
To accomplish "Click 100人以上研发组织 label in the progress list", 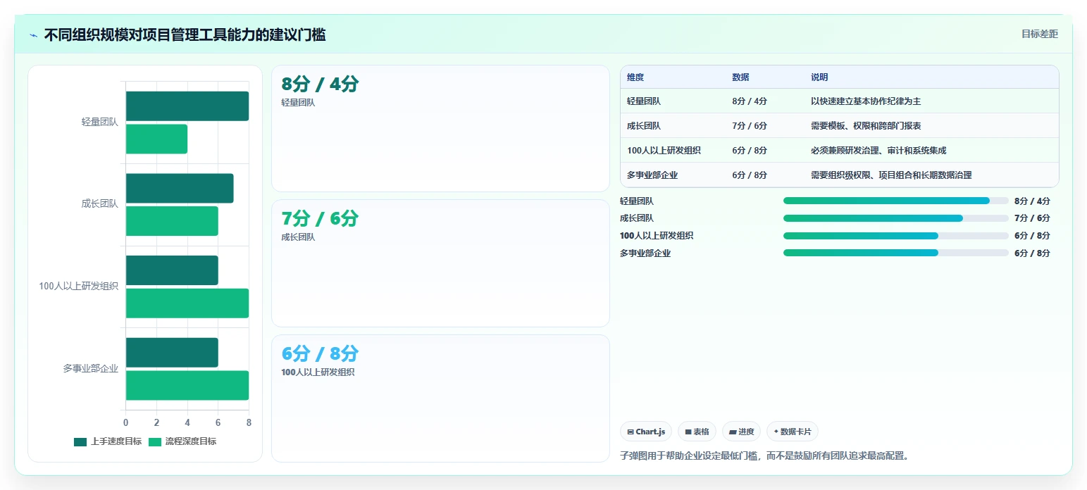I will (657, 236).
